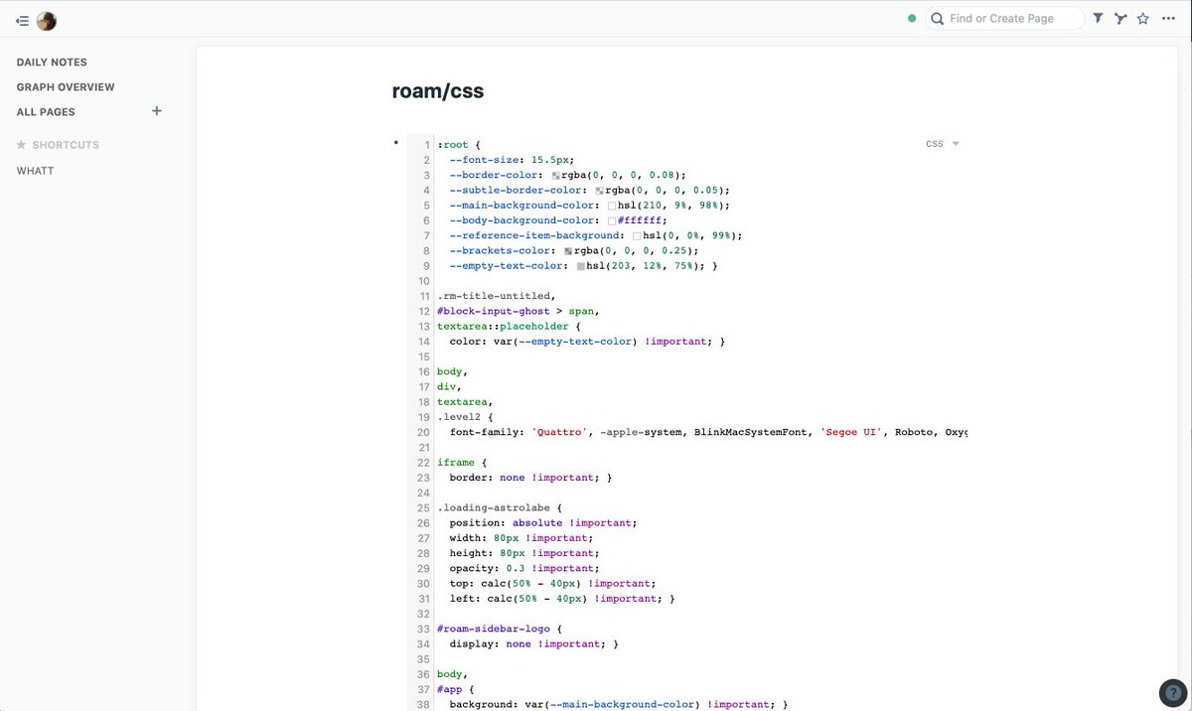Click the #app selector on line 37

(449, 690)
